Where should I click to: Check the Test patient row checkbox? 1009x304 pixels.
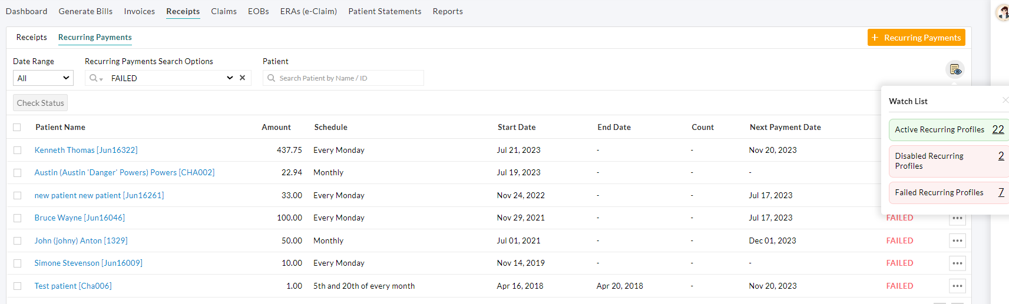[17, 286]
